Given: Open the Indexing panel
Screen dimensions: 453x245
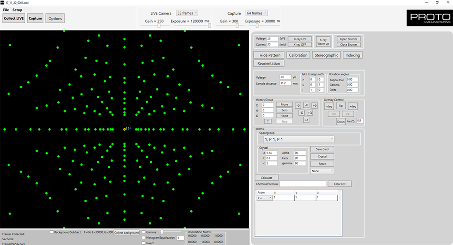Looking at the screenshot, I should click(352, 55).
